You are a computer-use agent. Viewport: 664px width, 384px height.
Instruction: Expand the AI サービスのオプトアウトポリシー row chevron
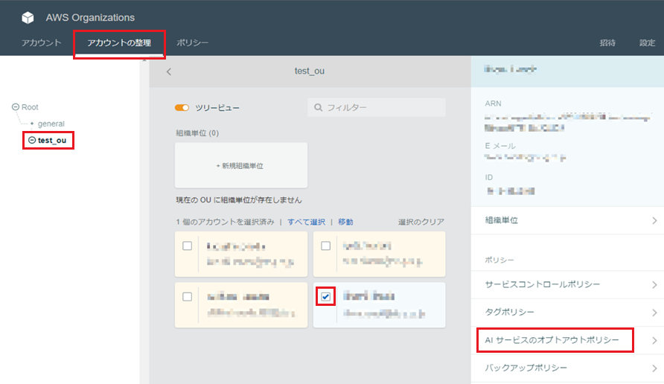654,340
